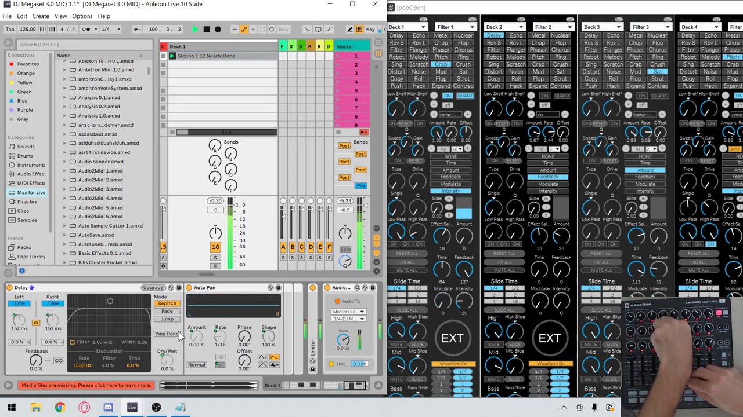
Task: Open the View menu
Action: click(x=60, y=16)
